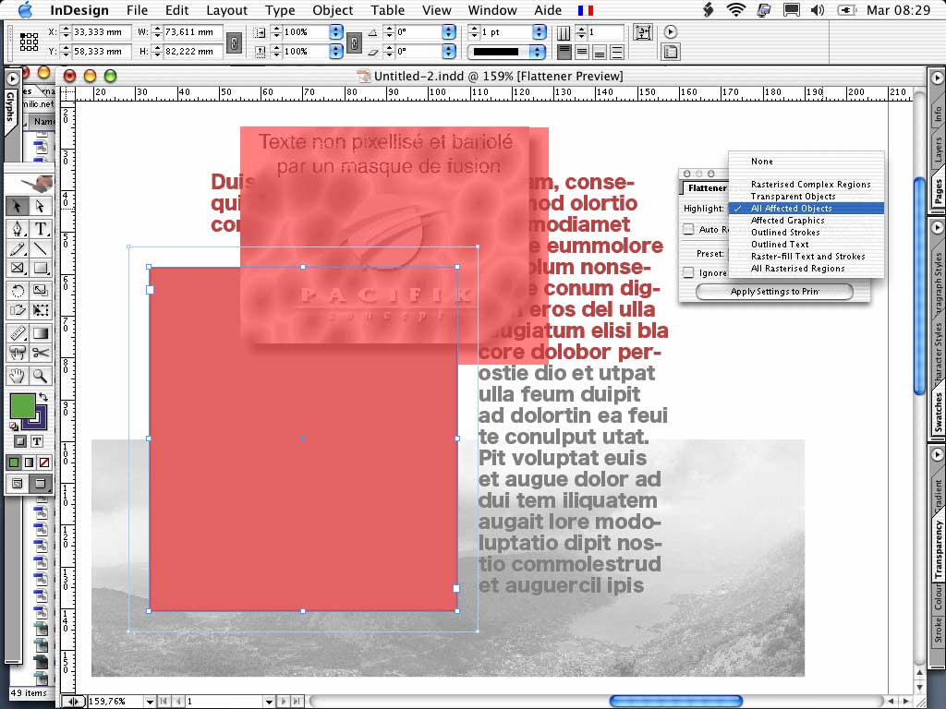Click Apply None red slash swatch
This screenshot has height=709, width=946.
[44, 463]
